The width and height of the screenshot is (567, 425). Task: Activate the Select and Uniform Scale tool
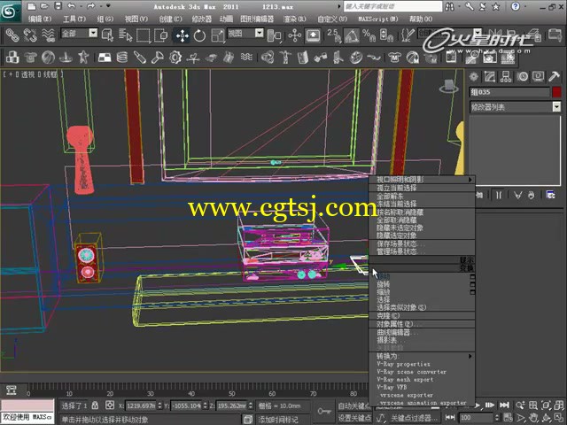point(218,35)
